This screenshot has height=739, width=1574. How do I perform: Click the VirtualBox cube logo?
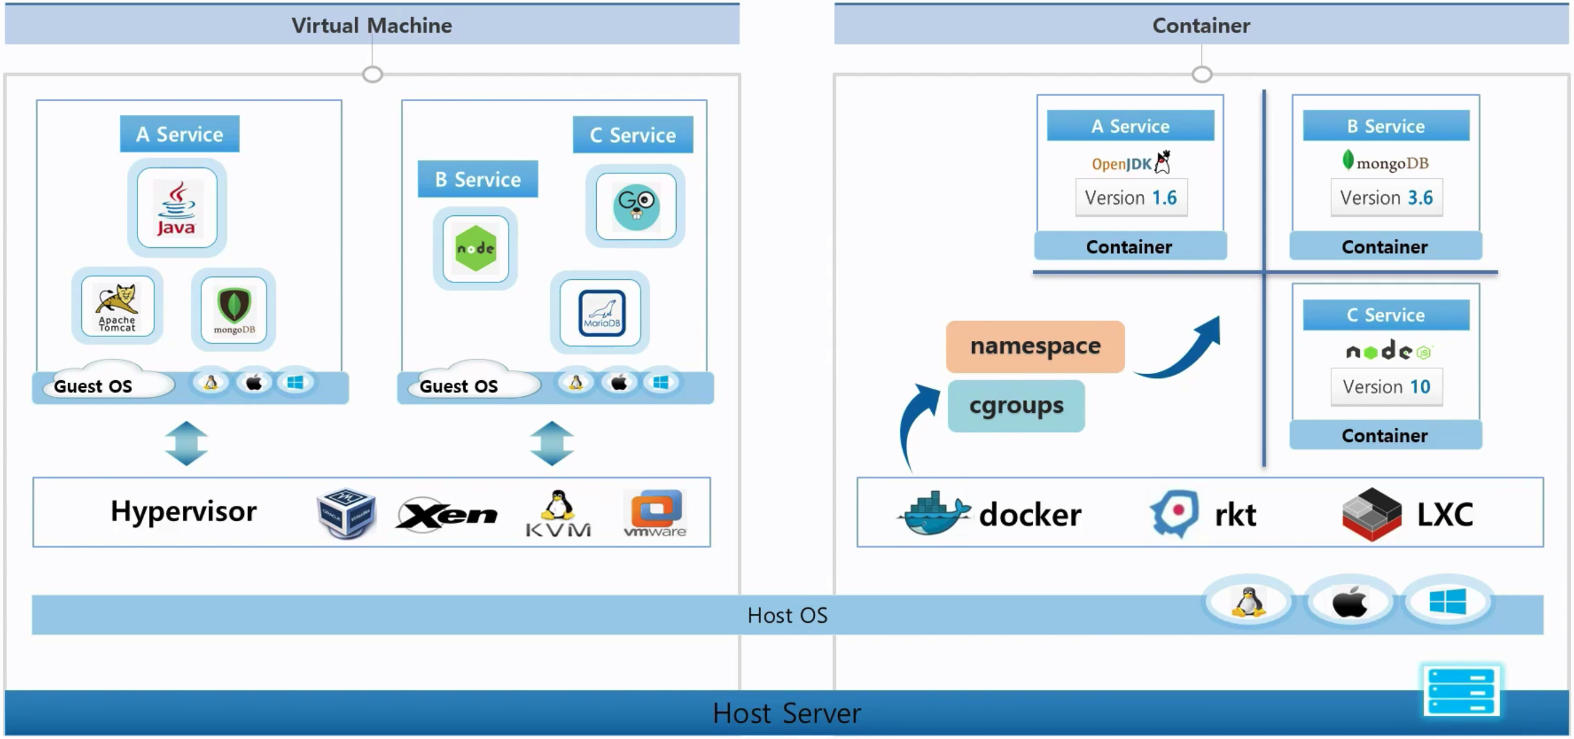346,512
